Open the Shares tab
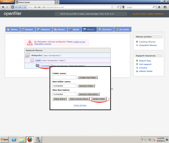This screenshot has height=143, width=169. 89,29
